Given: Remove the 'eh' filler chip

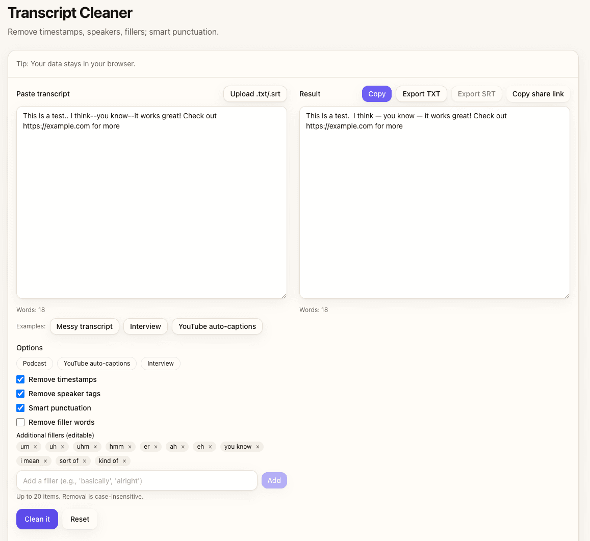Looking at the screenshot, I should point(210,447).
